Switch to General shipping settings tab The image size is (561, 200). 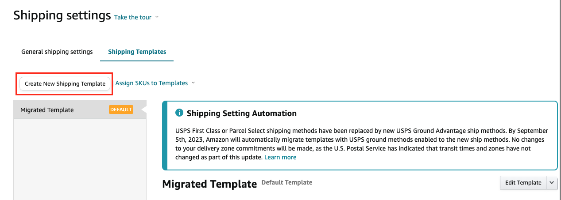point(57,52)
